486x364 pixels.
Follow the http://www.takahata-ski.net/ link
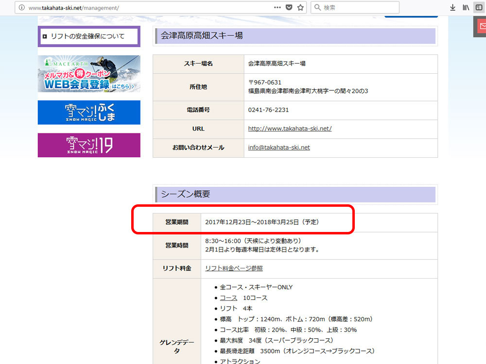[290, 129]
